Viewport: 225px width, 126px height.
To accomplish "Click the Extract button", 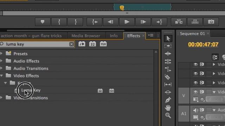I will [x=195, y=22].
